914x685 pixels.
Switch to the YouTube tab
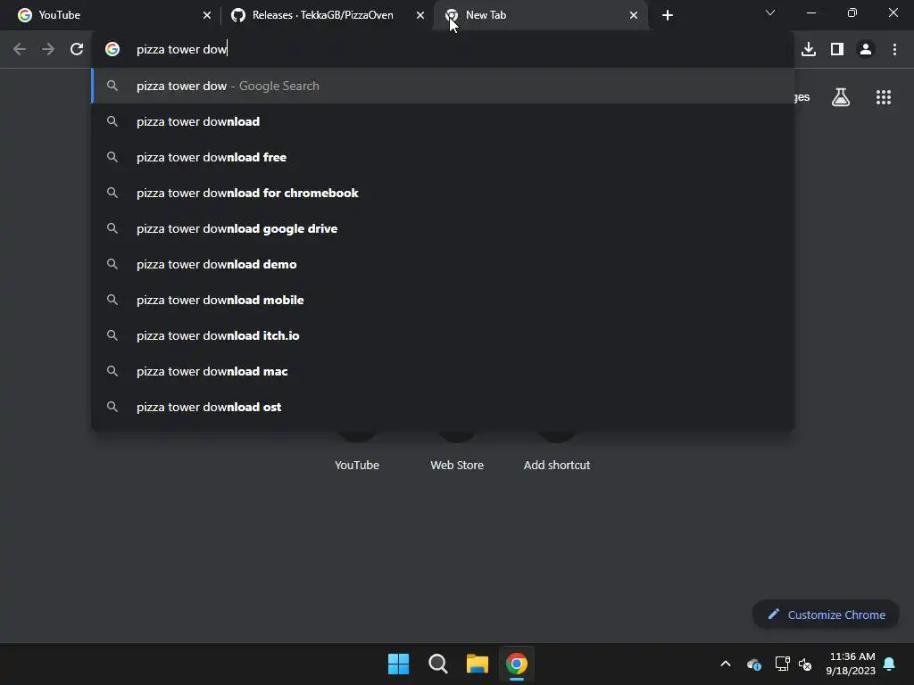(x=111, y=15)
